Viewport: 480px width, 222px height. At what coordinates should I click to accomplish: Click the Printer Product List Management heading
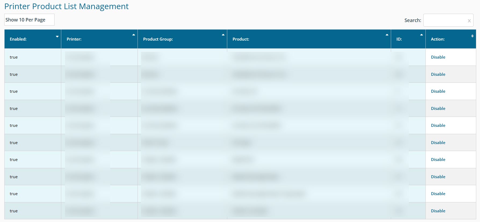(66, 6)
